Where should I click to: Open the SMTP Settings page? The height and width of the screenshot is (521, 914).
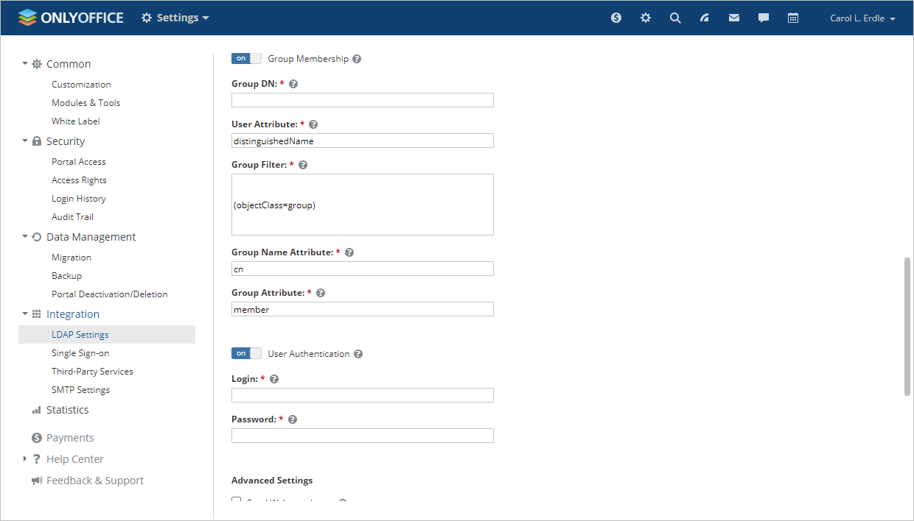pos(80,389)
